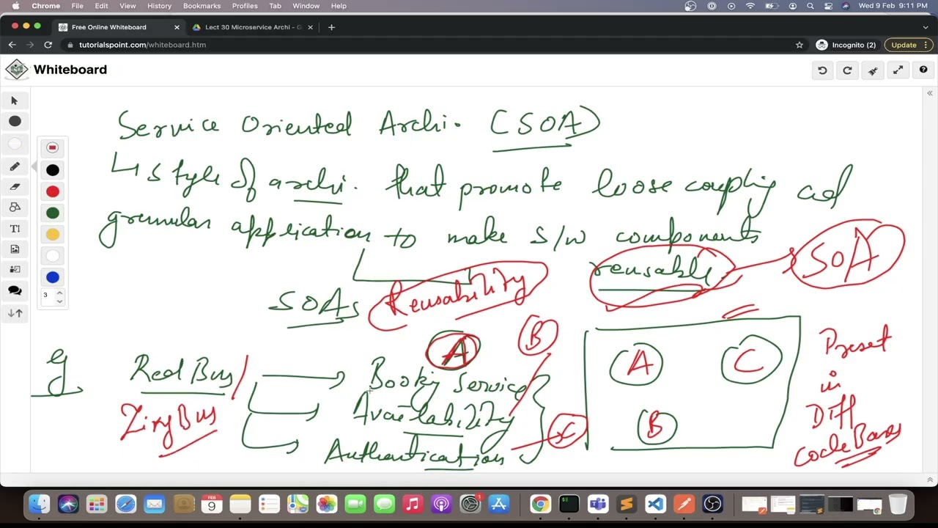Open the File menu
The width and height of the screenshot is (938, 528).
click(x=77, y=6)
